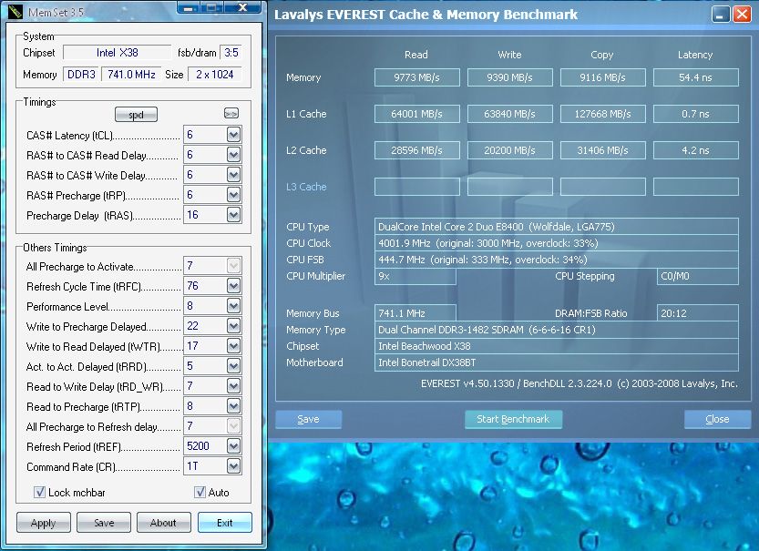The width and height of the screenshot is (759, 551).
Task: Click Chipset field showing Intel X38
Action: coord(118,53)
